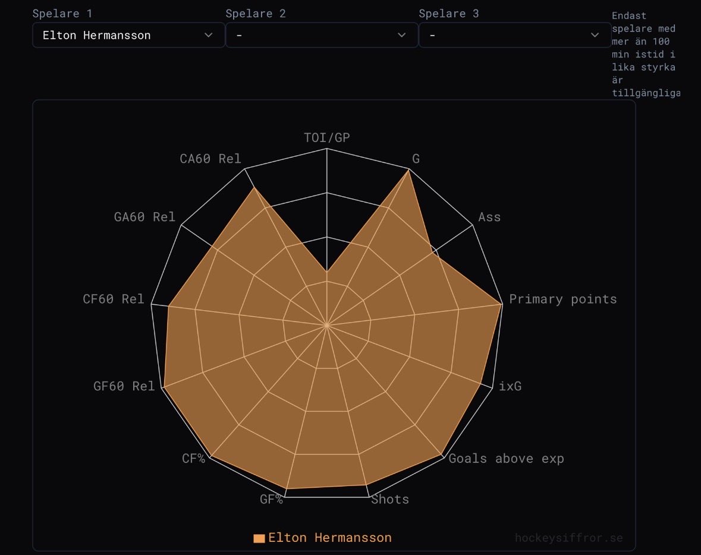The image size is (701, 555).
Task: Click the note about 100 min istid
Action: (646, 54)
